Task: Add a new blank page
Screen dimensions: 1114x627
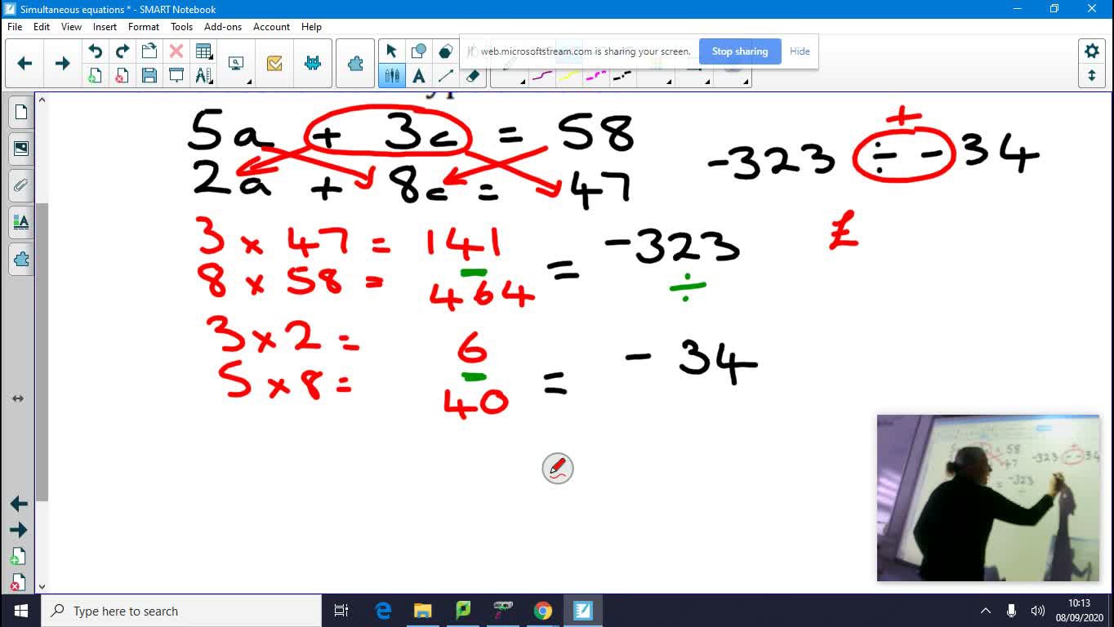Action: [96, 75]
